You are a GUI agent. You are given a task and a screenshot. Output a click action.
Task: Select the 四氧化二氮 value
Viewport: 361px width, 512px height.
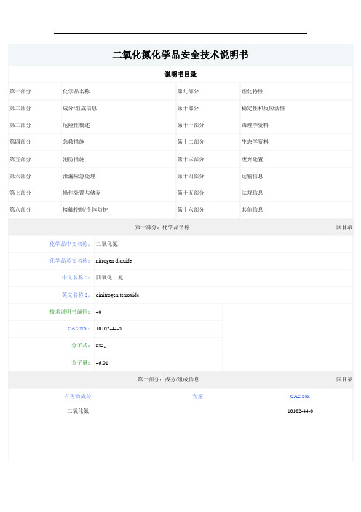tap(109, 278)
